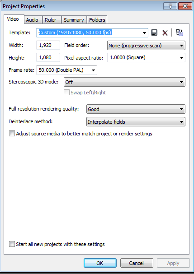Switch to the Ruler tab
Image resolution: width=194 pixels, height=274 pixels.
tap(51, 20)
